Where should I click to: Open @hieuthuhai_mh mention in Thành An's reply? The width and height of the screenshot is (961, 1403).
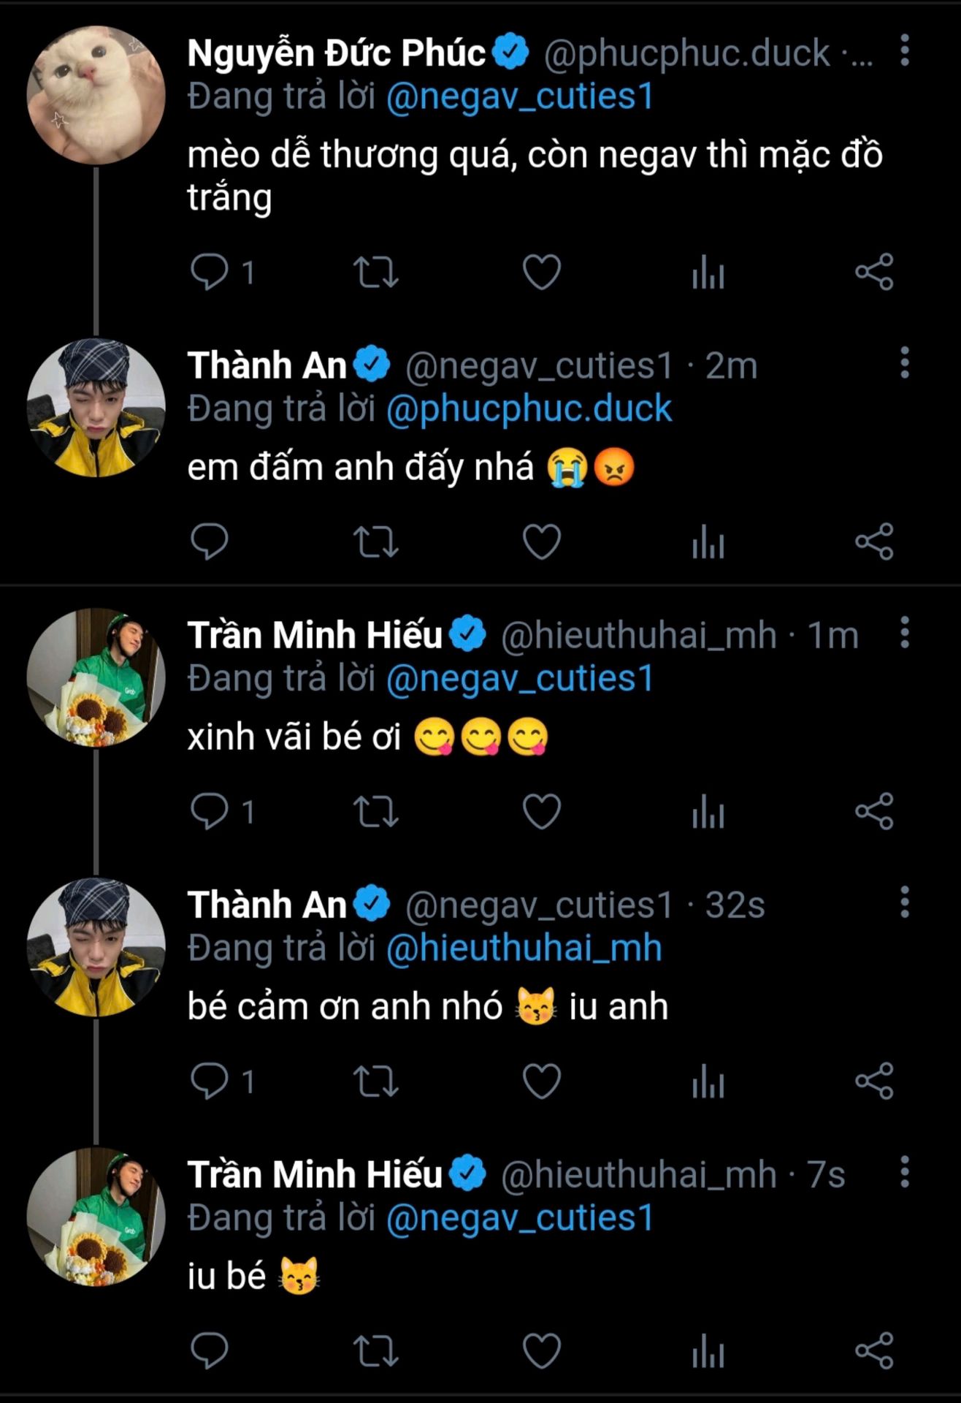point(524,948)
